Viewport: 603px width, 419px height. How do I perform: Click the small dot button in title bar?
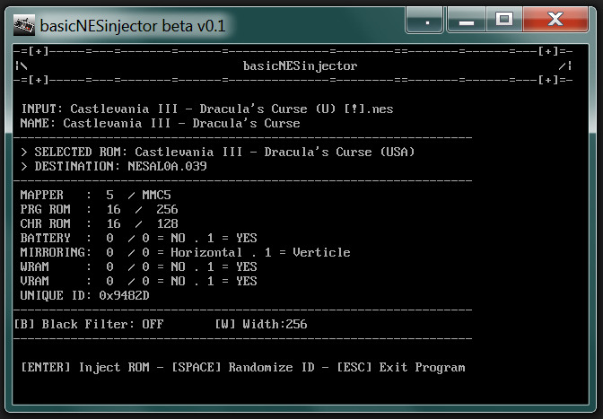(x=424, y=20)
